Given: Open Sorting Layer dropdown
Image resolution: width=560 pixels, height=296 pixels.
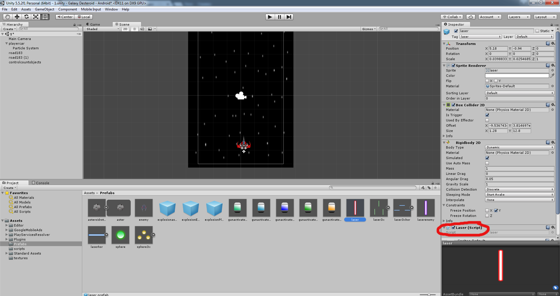Looking at the screenshot, I should [x=519, y=93].
